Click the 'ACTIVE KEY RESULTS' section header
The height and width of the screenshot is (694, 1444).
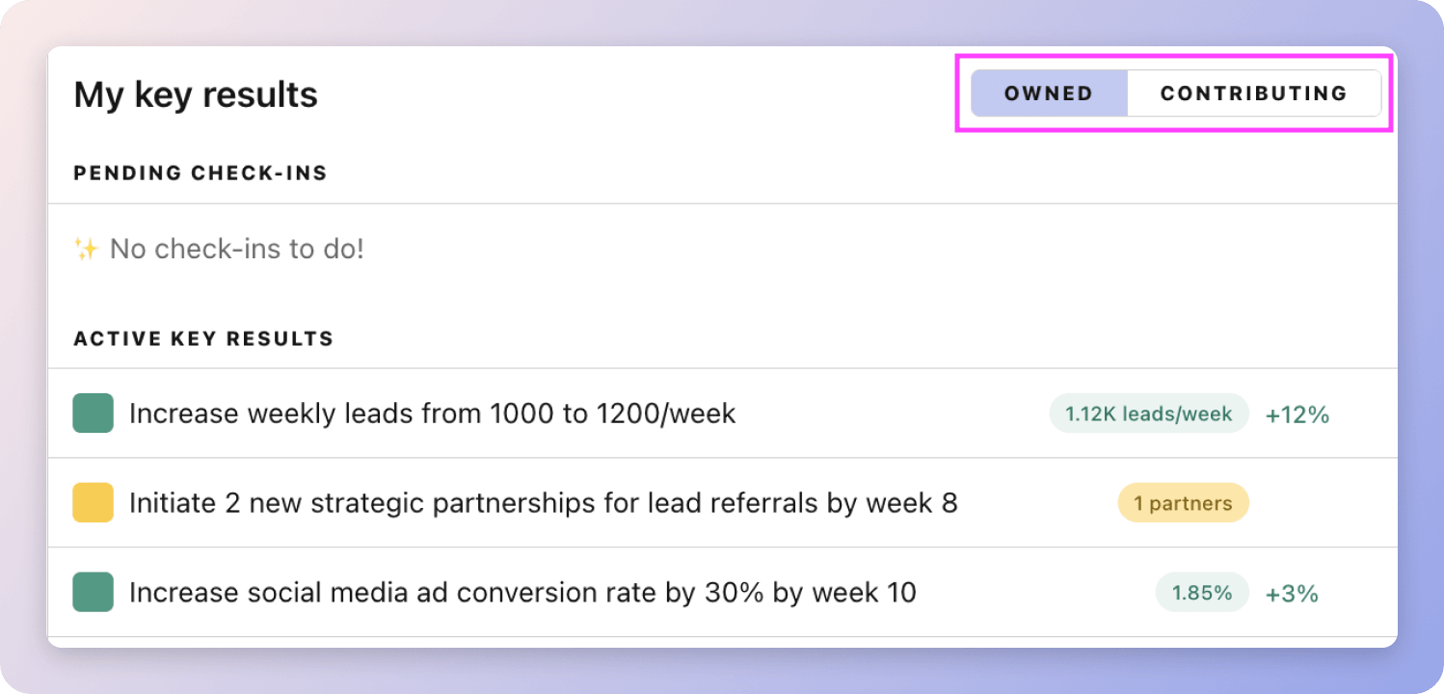(x=203, y=339)
